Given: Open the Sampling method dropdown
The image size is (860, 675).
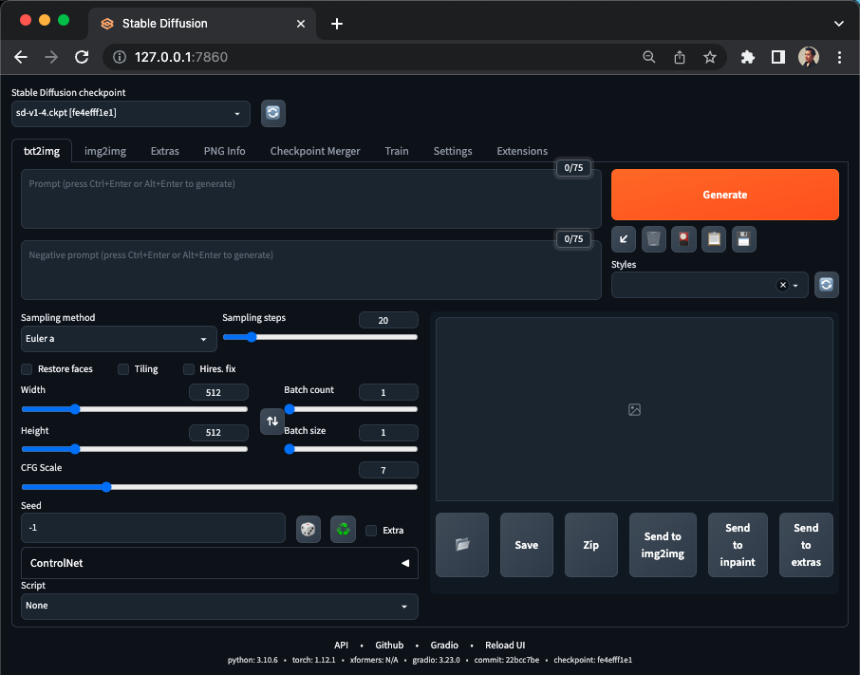Looking at the screenshot, I should 118,339.
